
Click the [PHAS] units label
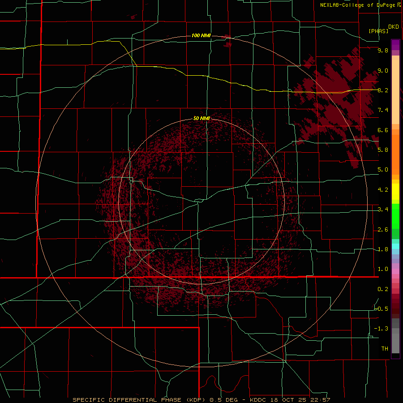tap(378, 31)
